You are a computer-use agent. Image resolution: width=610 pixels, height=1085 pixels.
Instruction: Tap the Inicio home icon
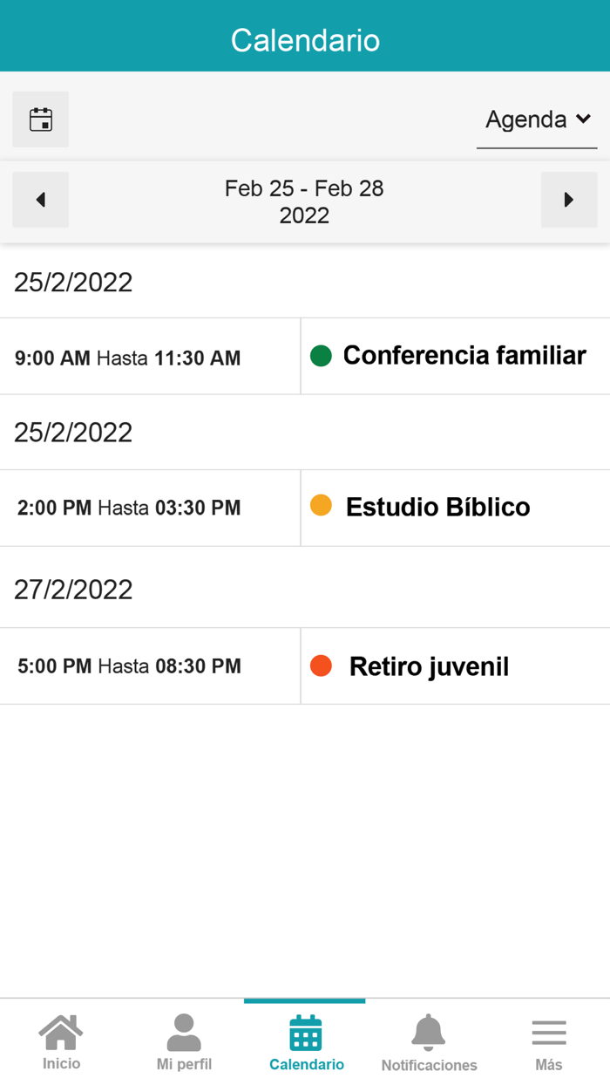pos(61,1034)
